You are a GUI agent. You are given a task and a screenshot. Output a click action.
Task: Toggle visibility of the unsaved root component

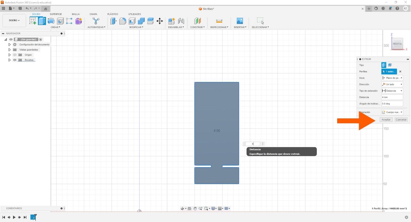pyautogui.click(x=11, y=40)
